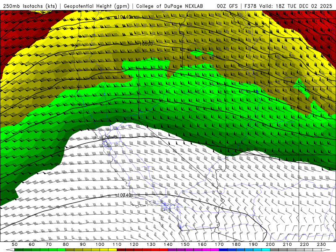Click the cyan legend swatch just left of 200

(x=266, y=250)
